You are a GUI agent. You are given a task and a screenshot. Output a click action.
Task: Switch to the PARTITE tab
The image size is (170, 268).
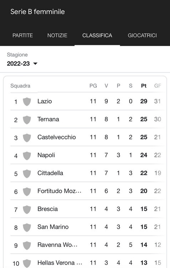point(22,35)
